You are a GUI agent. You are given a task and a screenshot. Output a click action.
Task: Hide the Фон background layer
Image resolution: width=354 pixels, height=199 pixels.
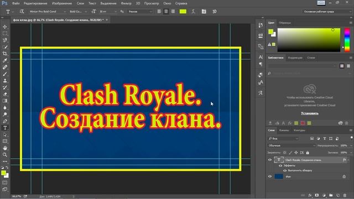coord(270,177)
